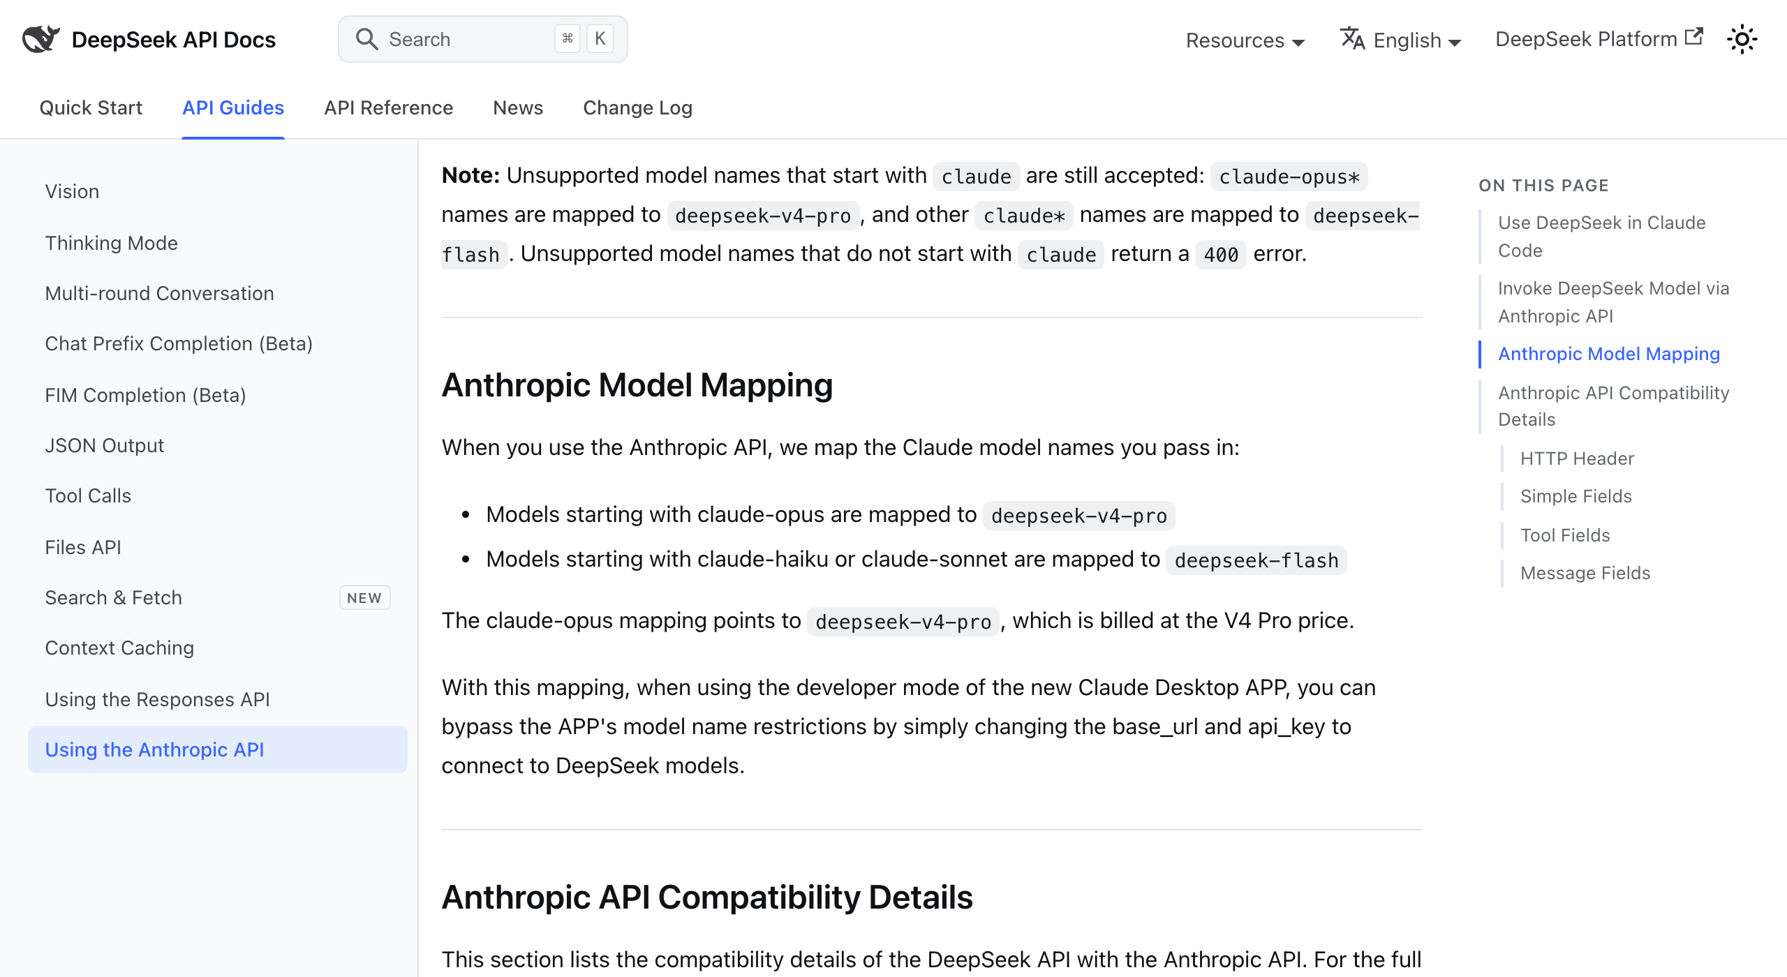Open Using the Responses API page
1787x977 pixels.
[x=218, y=699]
